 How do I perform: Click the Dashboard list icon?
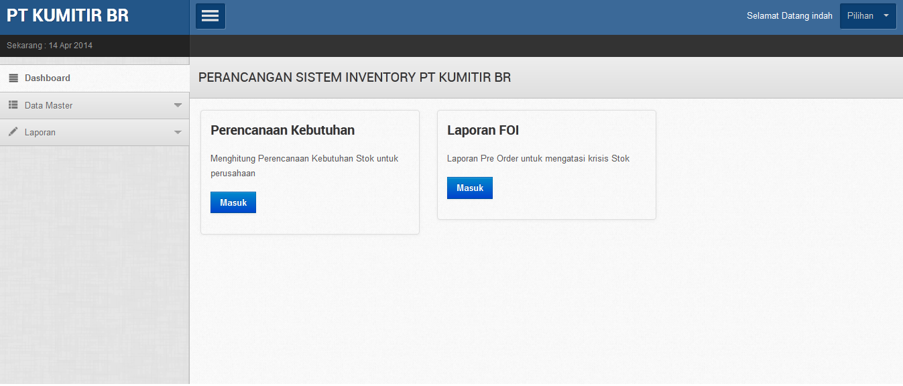pos(13,78)
